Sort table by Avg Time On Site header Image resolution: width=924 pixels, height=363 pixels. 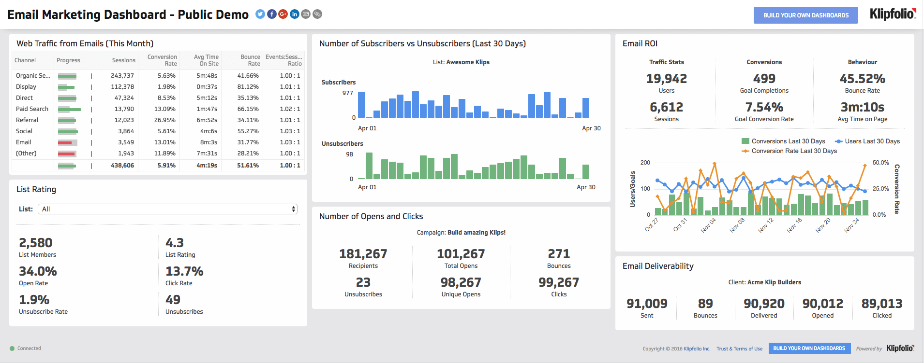pos(206,60)
